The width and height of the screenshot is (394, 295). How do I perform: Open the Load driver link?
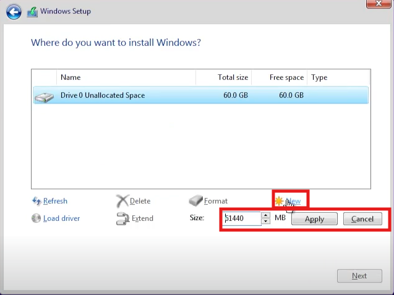[x=62, y=218]
